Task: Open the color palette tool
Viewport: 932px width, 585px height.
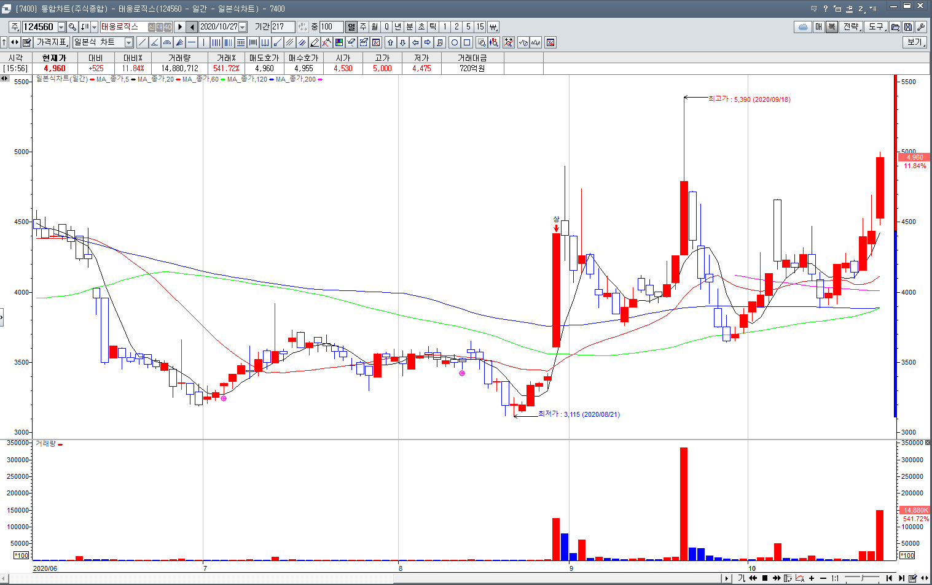Action: pyautogui.click(x=339, y=42)
